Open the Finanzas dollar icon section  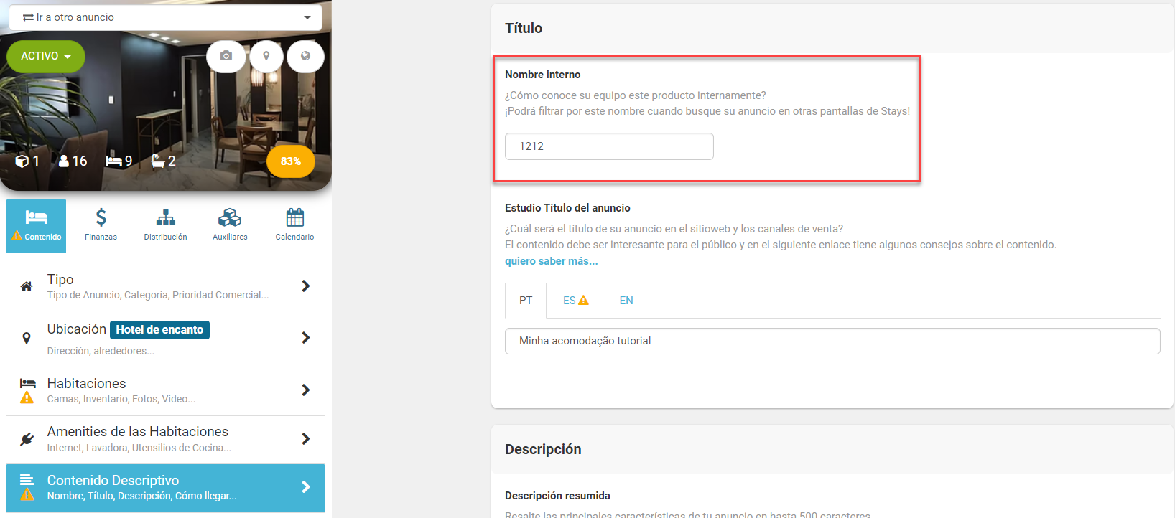[x=101, y=225]
